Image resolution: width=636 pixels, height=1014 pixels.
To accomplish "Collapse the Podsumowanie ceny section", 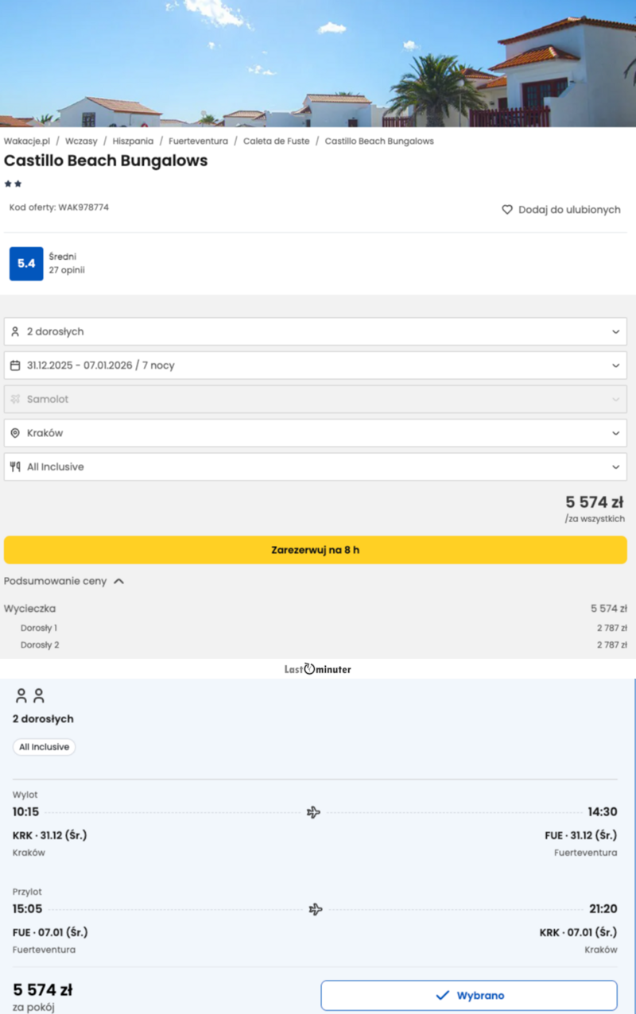I will click(64, 581).
